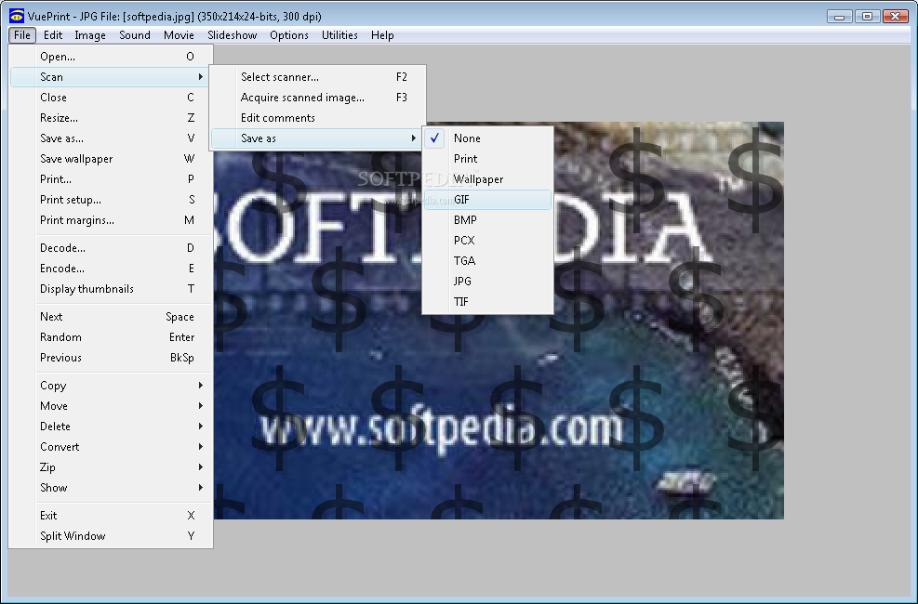Select Print... in the File menu
The height and width of the screenshot is (604, 918).
point(111,179)
